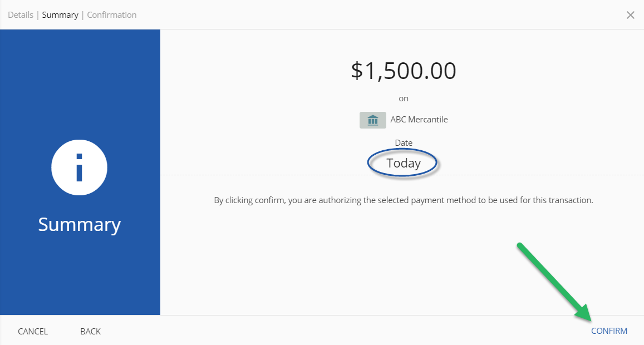This screenshot has width=644, height=345.
Task: Click the bank building icon
Action: 373,120
